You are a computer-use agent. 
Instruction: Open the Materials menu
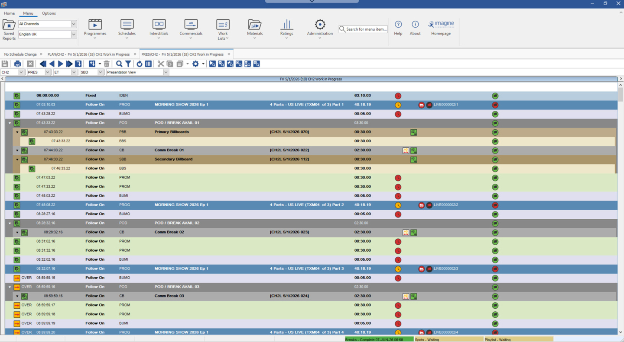pos(255,29)
